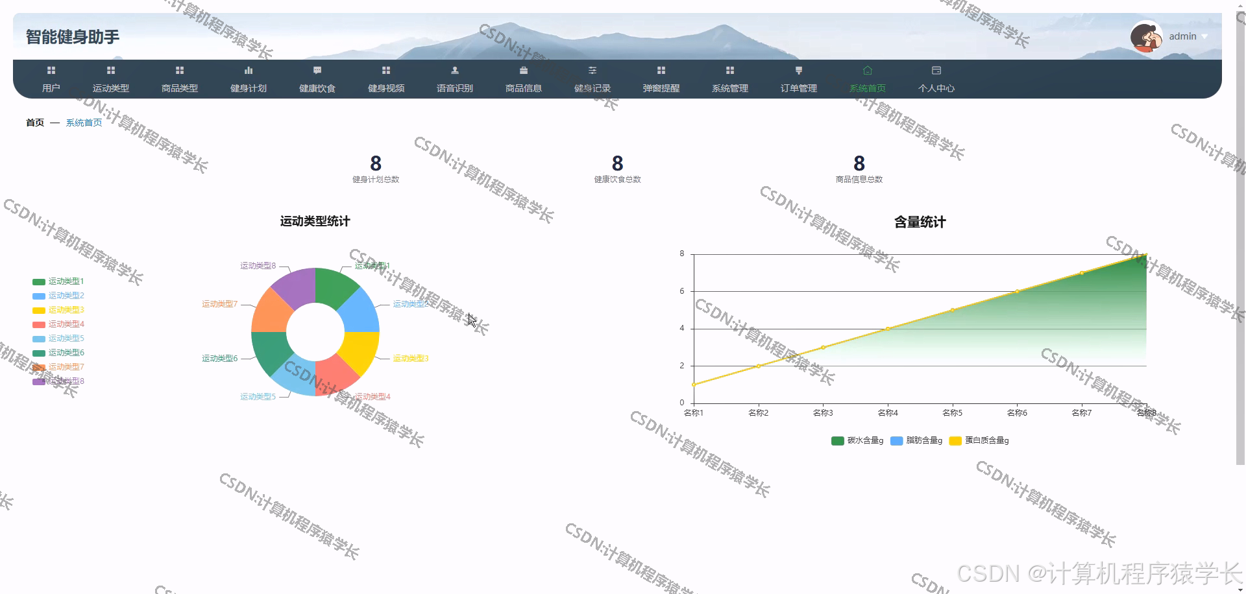Click the grid icon above 健身视频
This screenshot has height=594, width=1246.
[x=386, y=70]
